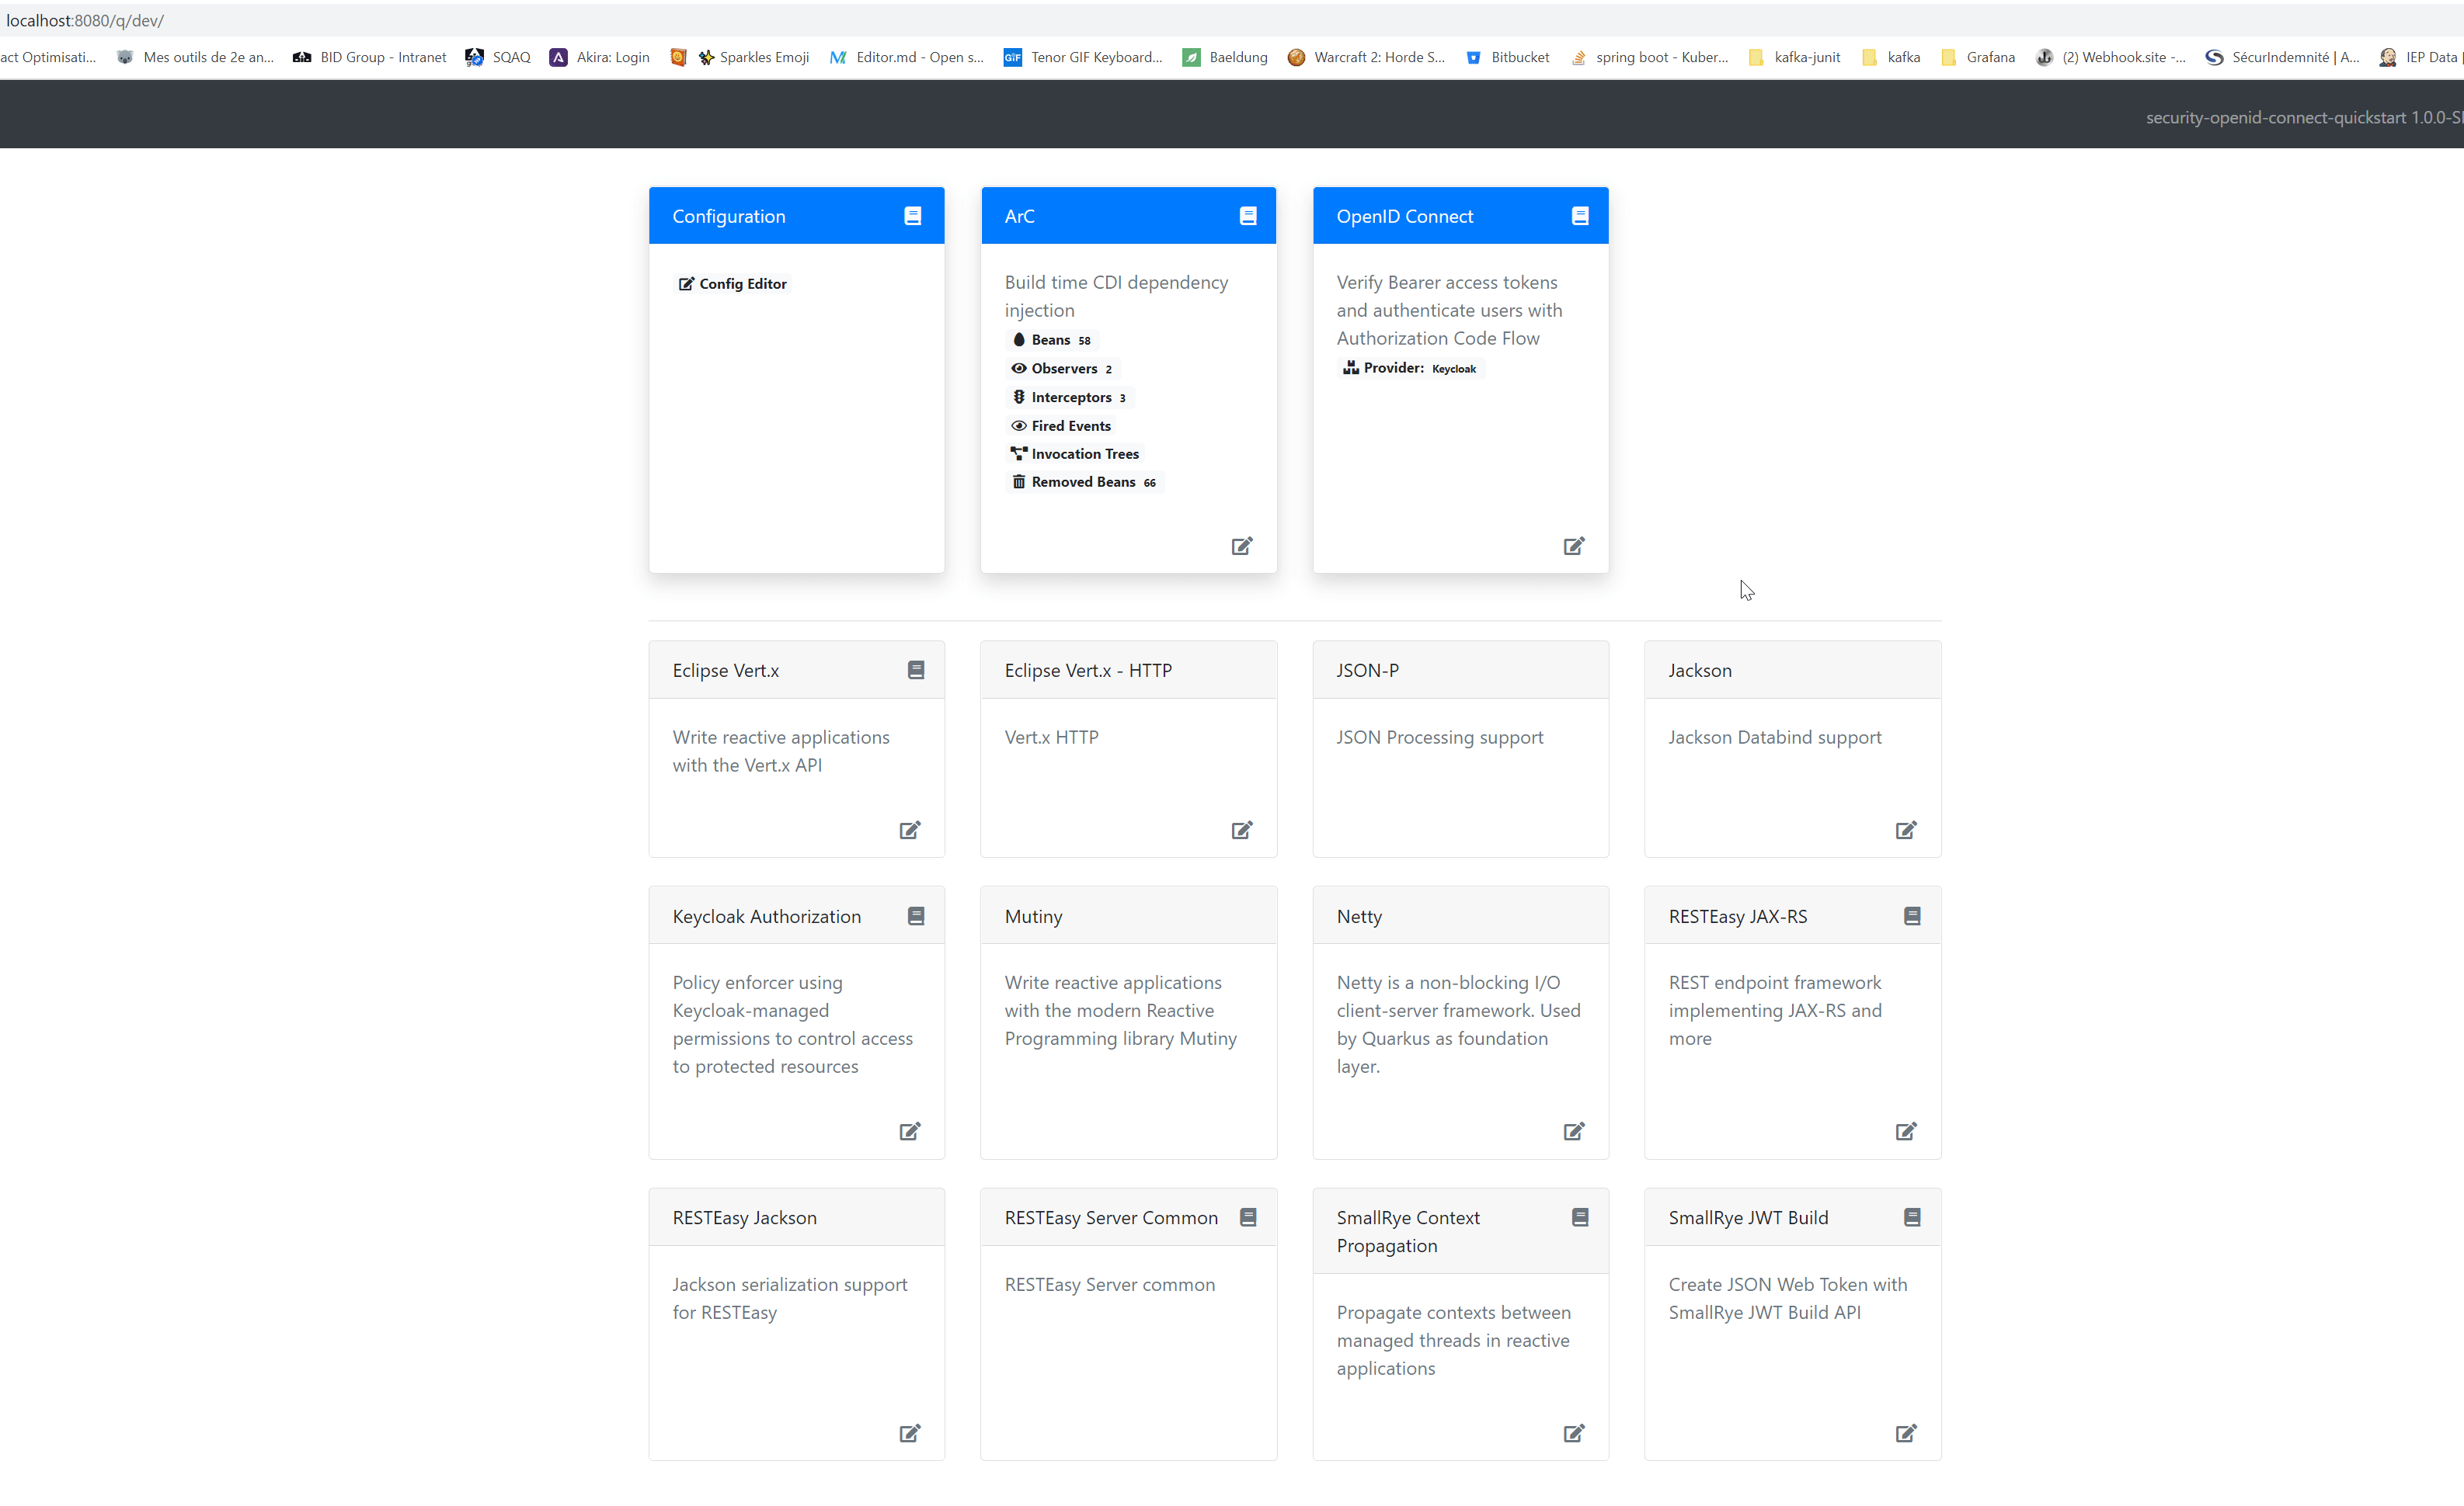Open the Beans list in ArC
2464x1506 pixels.
[x=1051, y=340]
